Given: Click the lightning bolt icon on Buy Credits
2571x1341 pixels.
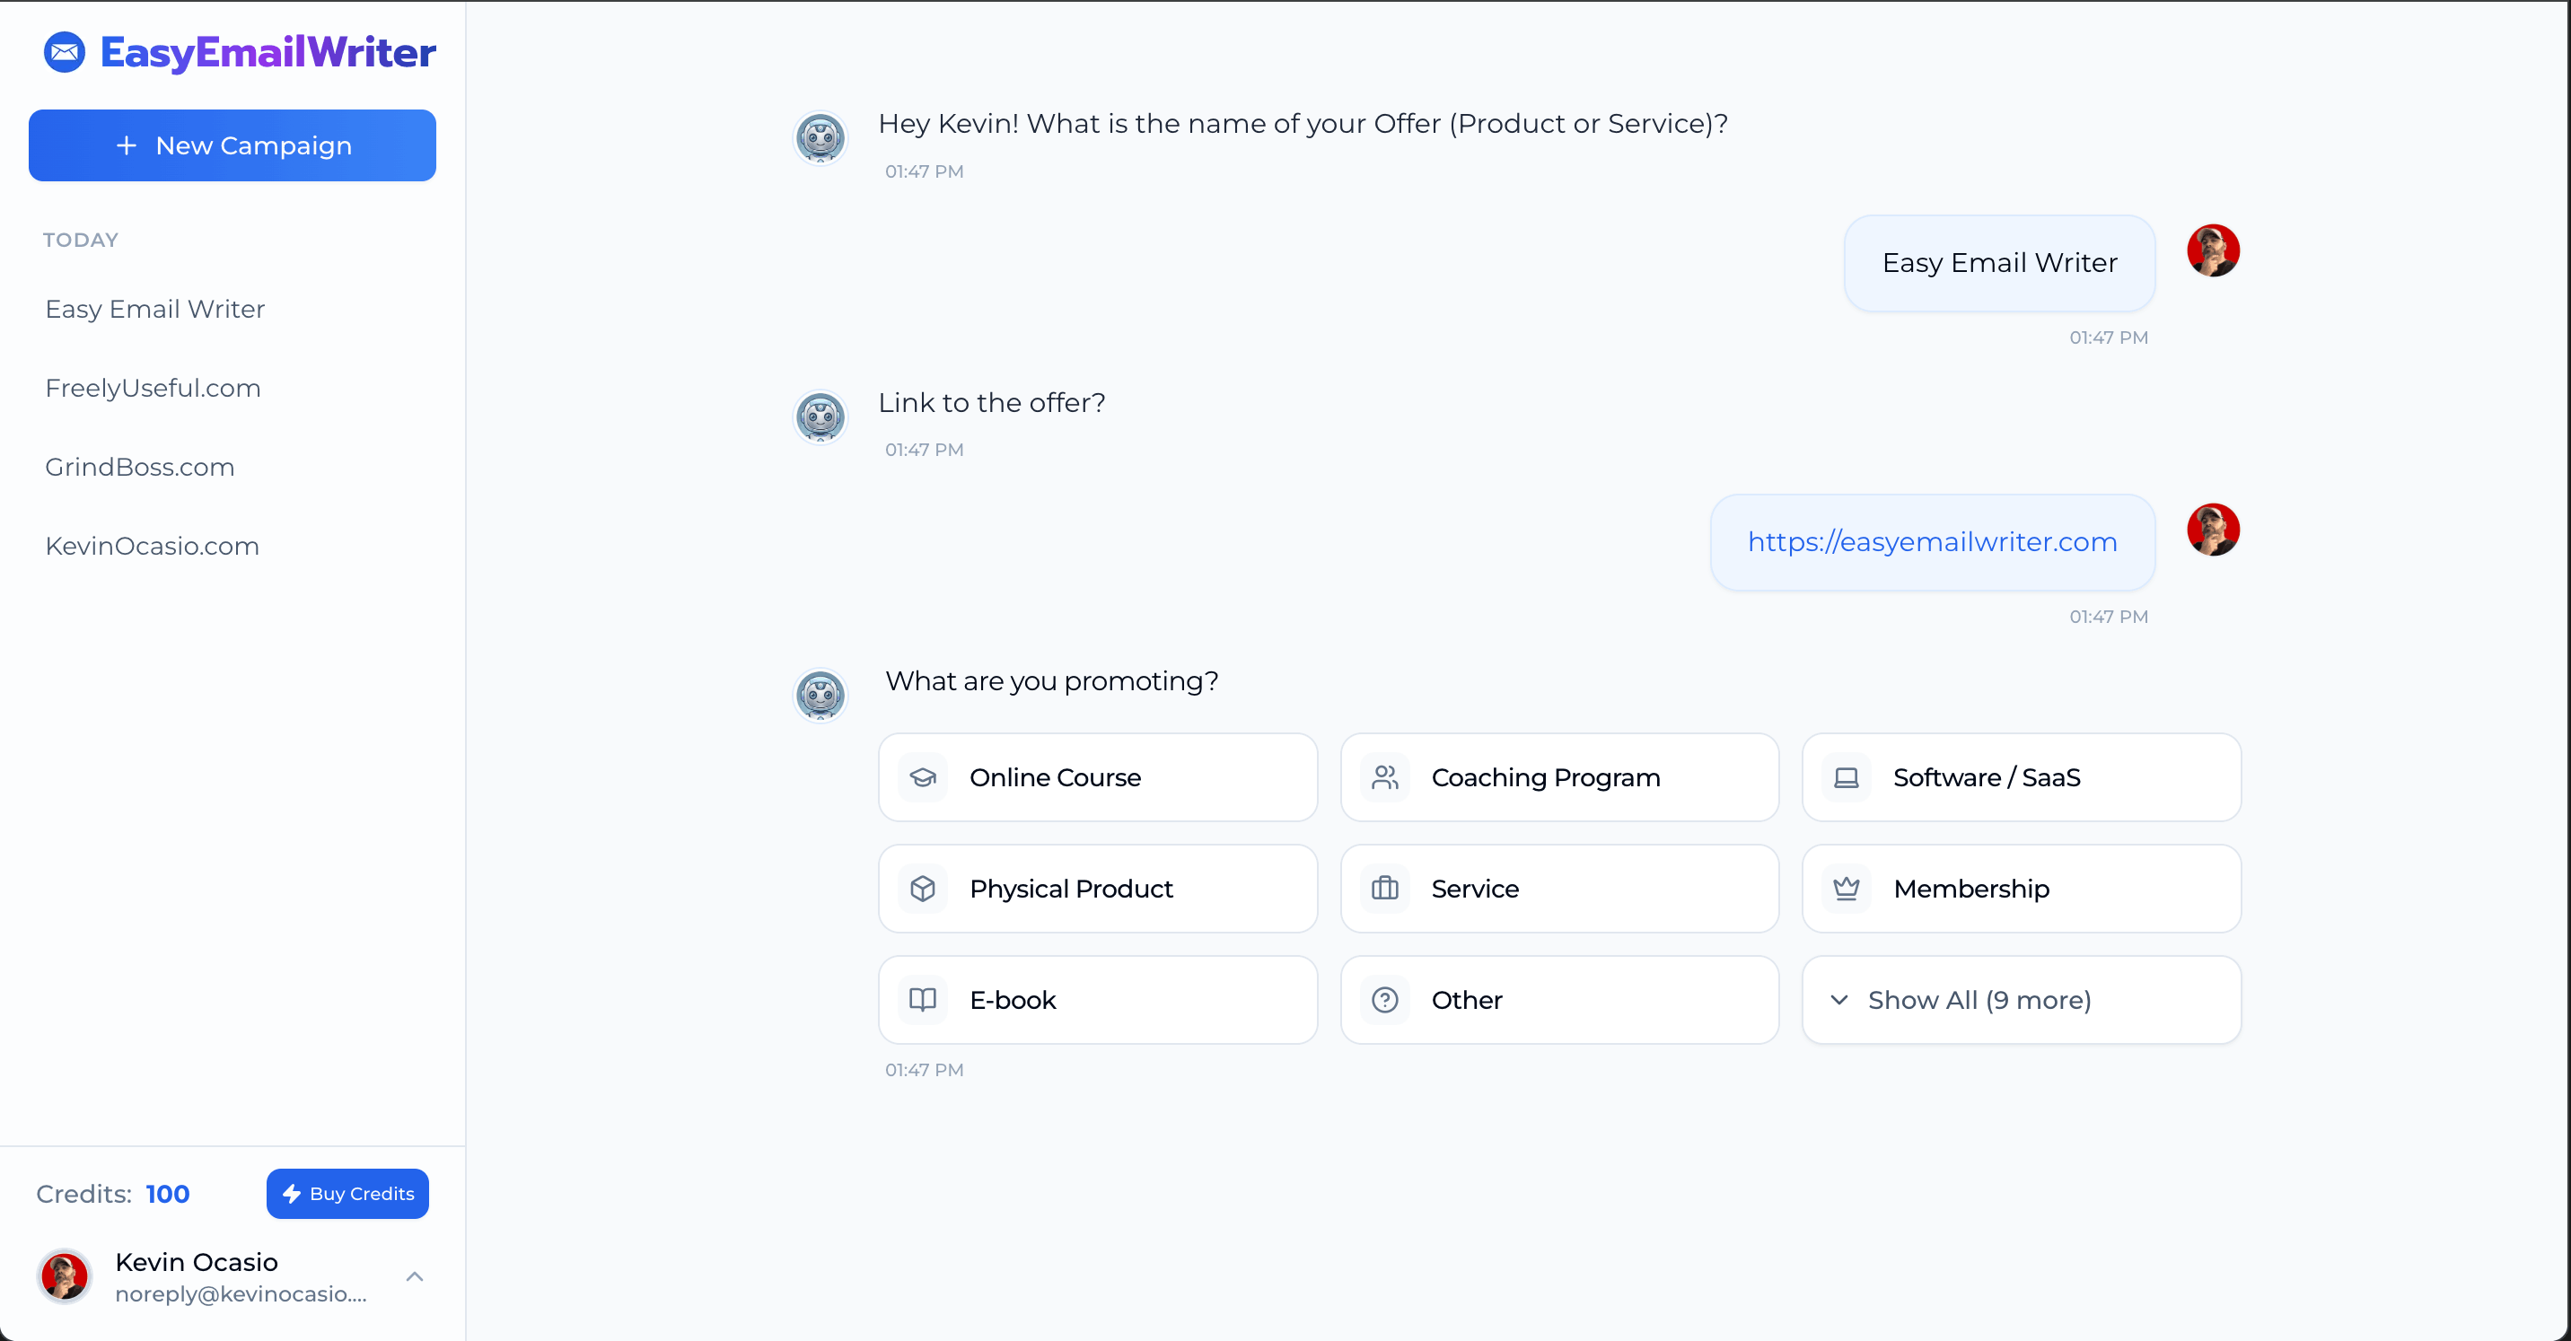Looking at the screenshot, I should click(x=293, y=1193).
